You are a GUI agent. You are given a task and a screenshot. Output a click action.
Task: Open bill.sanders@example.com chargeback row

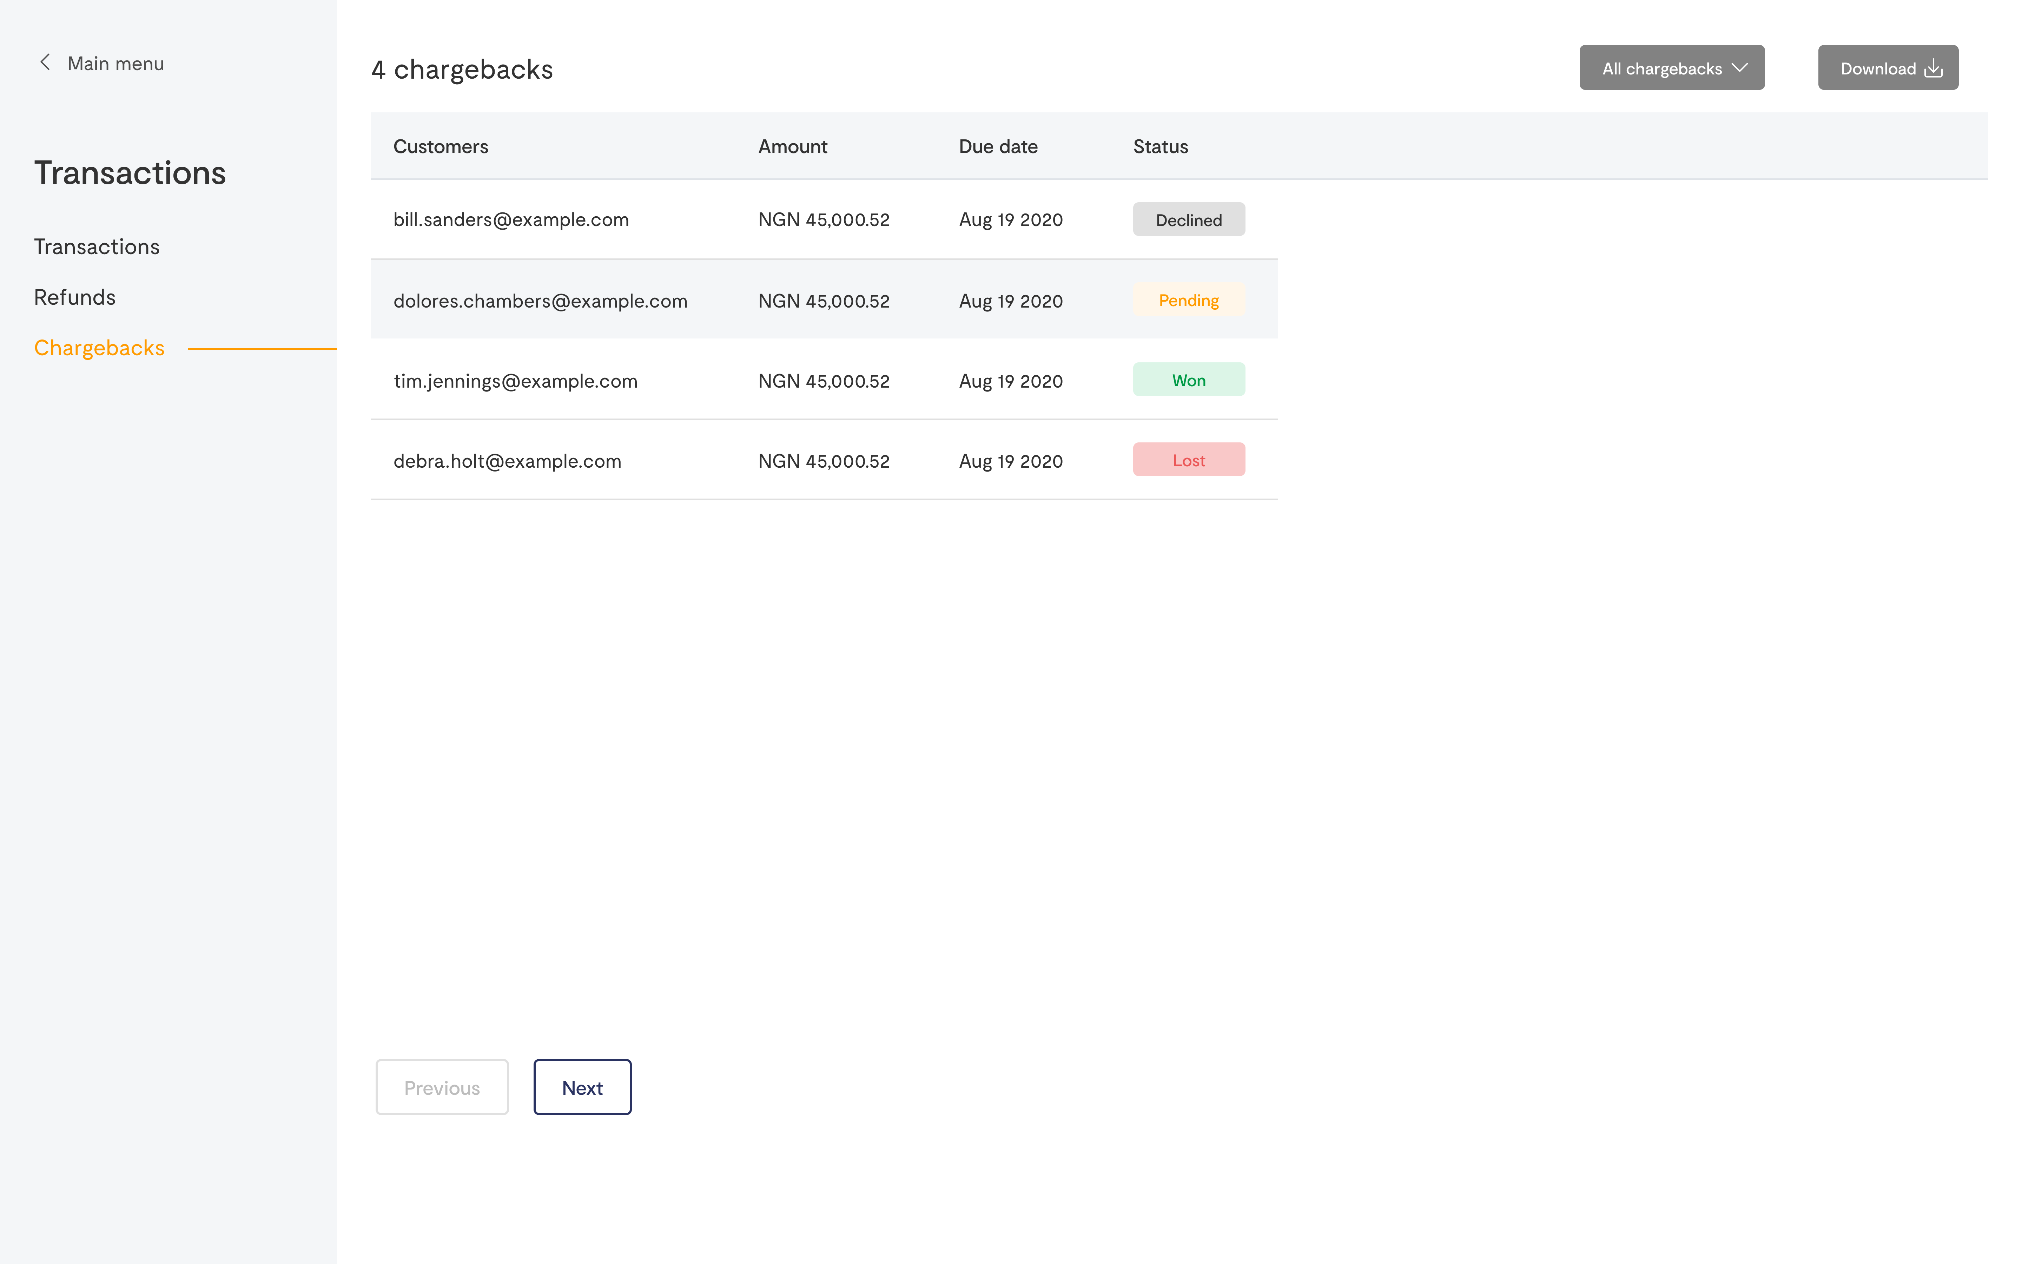(510, 220)
